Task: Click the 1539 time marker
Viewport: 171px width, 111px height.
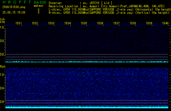Action: click(149, 23)
